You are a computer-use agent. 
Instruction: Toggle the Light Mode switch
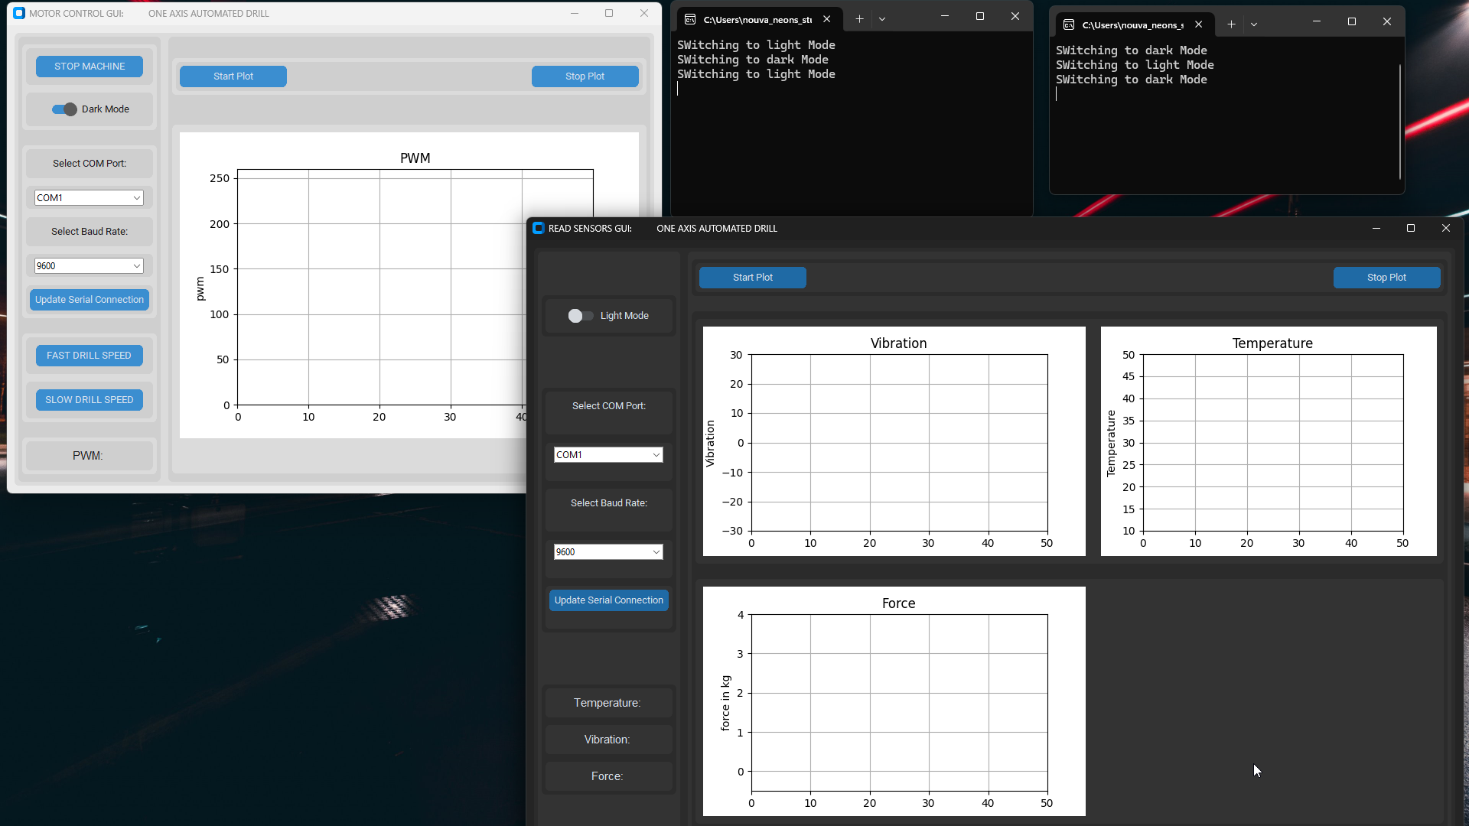tap(580, 316)
